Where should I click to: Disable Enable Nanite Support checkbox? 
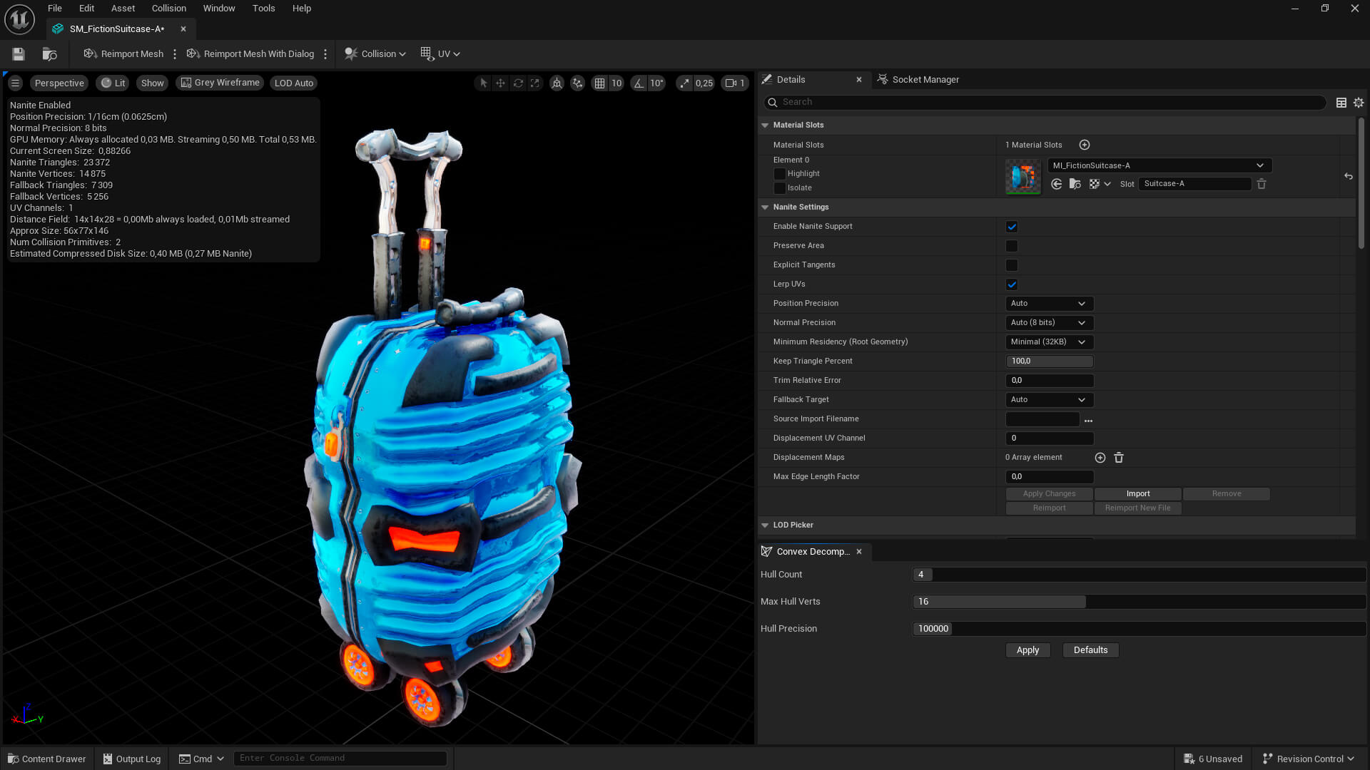click(1012, 227)
